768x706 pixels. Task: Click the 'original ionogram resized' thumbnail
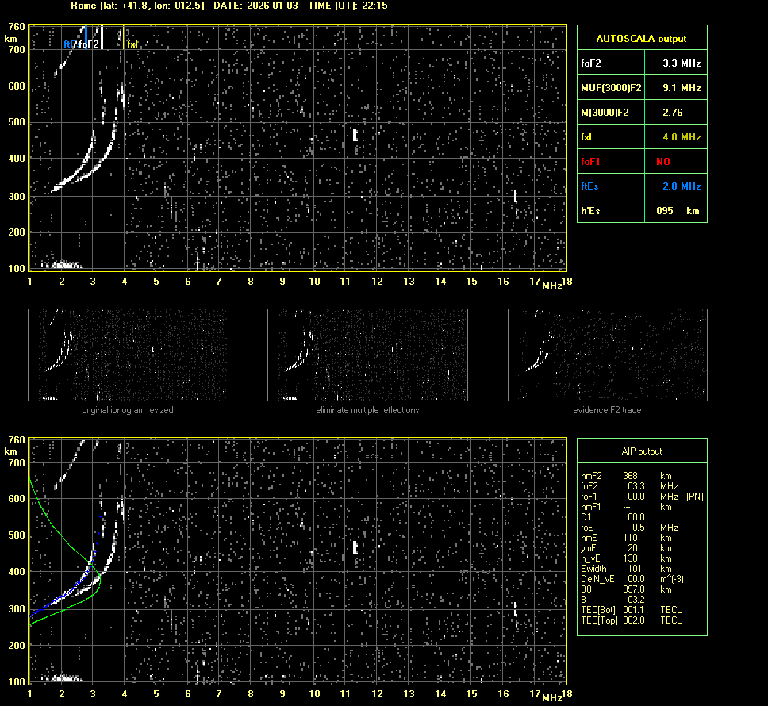tap(128, 355)
